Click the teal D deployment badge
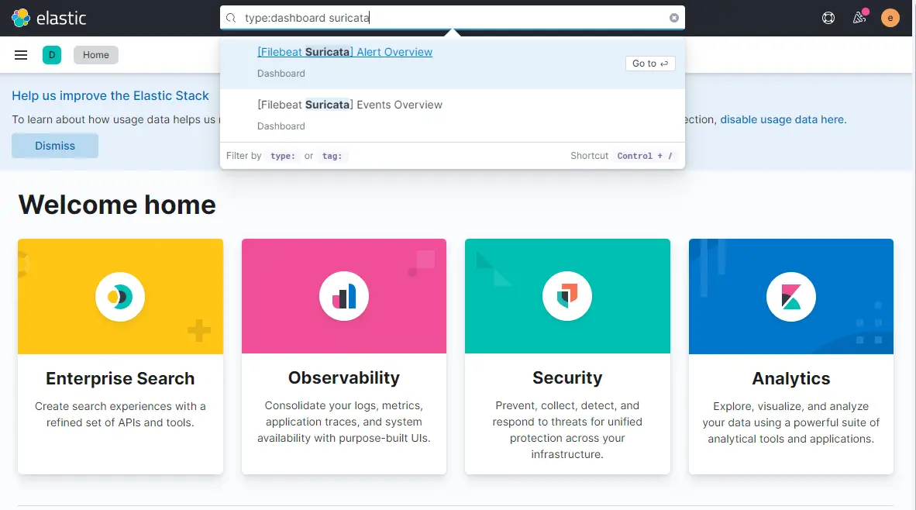The height and width of the screenshot is (510, 916). tap(51, 54)
